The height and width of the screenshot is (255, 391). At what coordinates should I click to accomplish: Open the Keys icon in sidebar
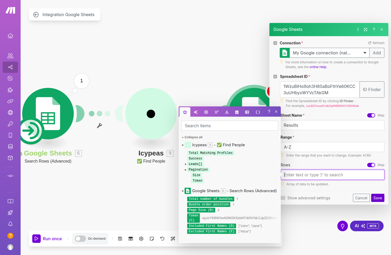click(10, 124)
